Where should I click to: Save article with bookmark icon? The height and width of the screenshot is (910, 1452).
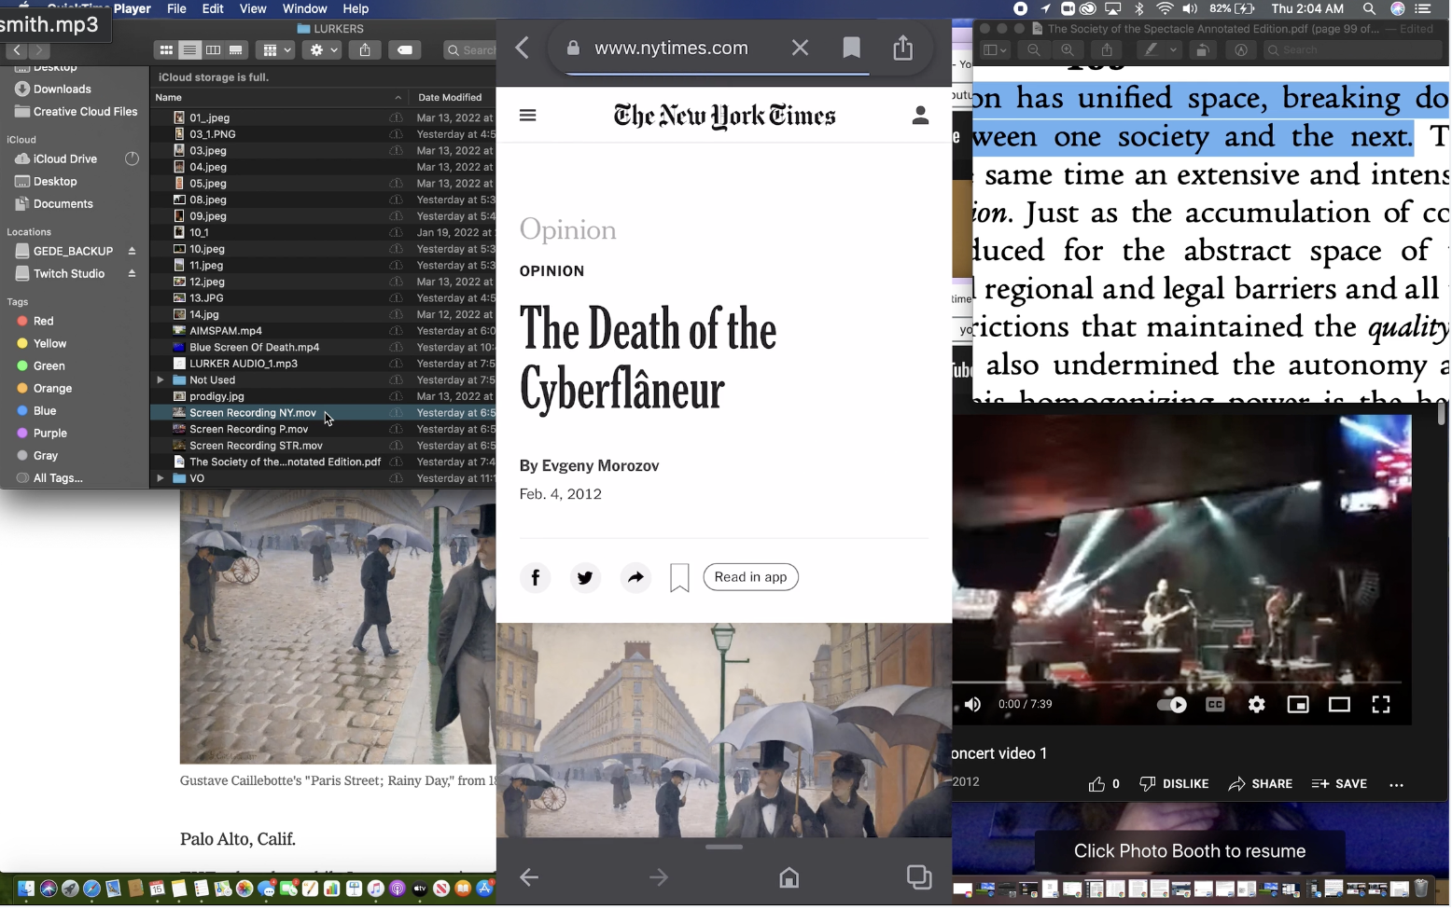click(679, 578)
